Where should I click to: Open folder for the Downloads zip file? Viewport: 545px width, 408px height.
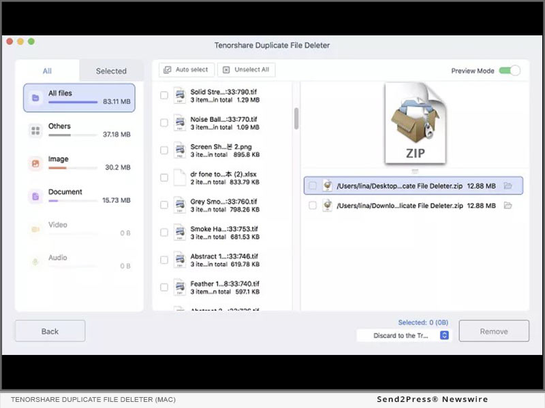coord(508,205)
